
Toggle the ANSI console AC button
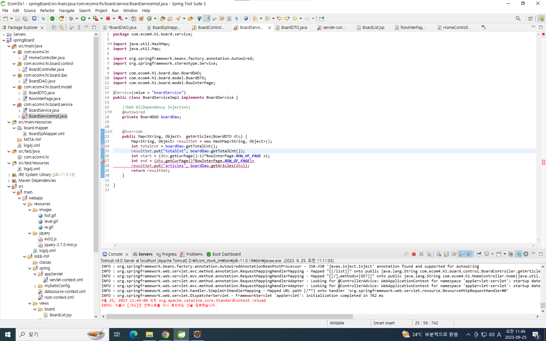tap(519, 254)
